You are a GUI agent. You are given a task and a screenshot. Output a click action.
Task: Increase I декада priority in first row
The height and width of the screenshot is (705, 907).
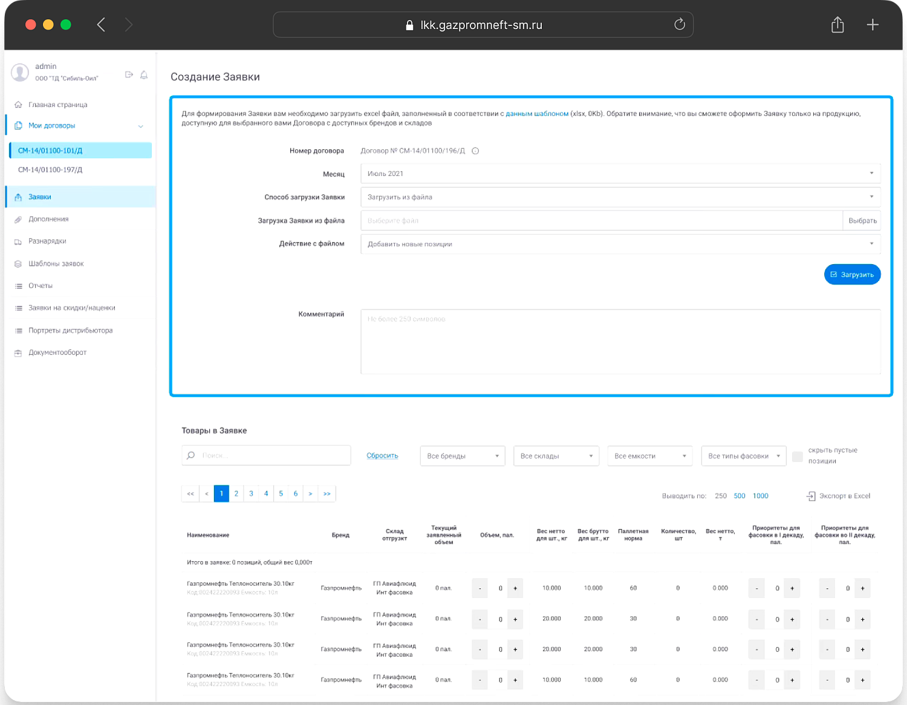792,588
